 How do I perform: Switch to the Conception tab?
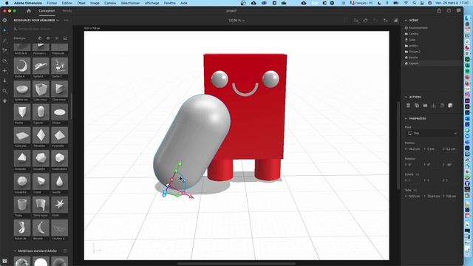[47, 11]
